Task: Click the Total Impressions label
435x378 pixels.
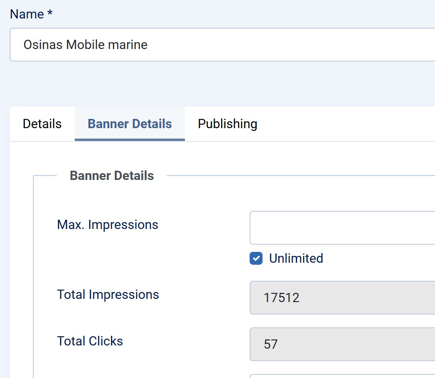Action: (x=108, y=294)
